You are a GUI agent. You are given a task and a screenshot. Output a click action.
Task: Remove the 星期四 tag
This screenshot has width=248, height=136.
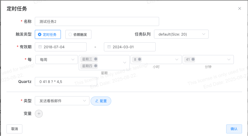95,66
